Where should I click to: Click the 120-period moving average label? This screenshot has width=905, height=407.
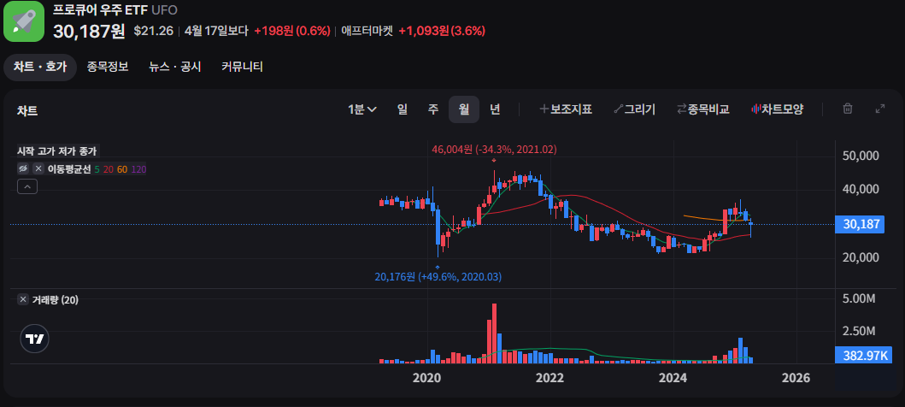(x=138, y=169)
